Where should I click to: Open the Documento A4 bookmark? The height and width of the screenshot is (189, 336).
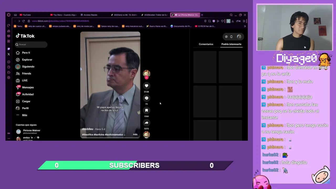click(181, 26)
